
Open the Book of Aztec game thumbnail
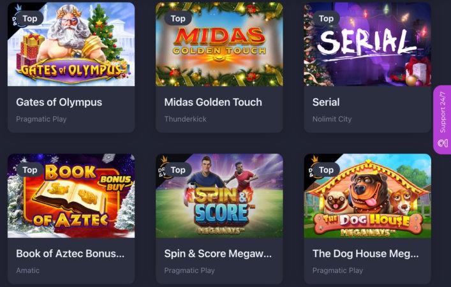[71, 196]
